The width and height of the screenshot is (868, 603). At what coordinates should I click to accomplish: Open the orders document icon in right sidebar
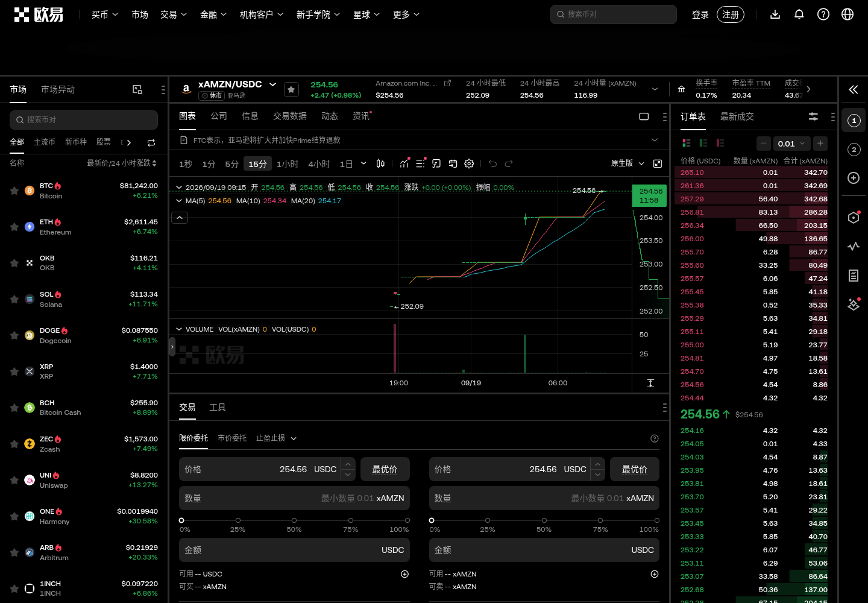[854, 276]
